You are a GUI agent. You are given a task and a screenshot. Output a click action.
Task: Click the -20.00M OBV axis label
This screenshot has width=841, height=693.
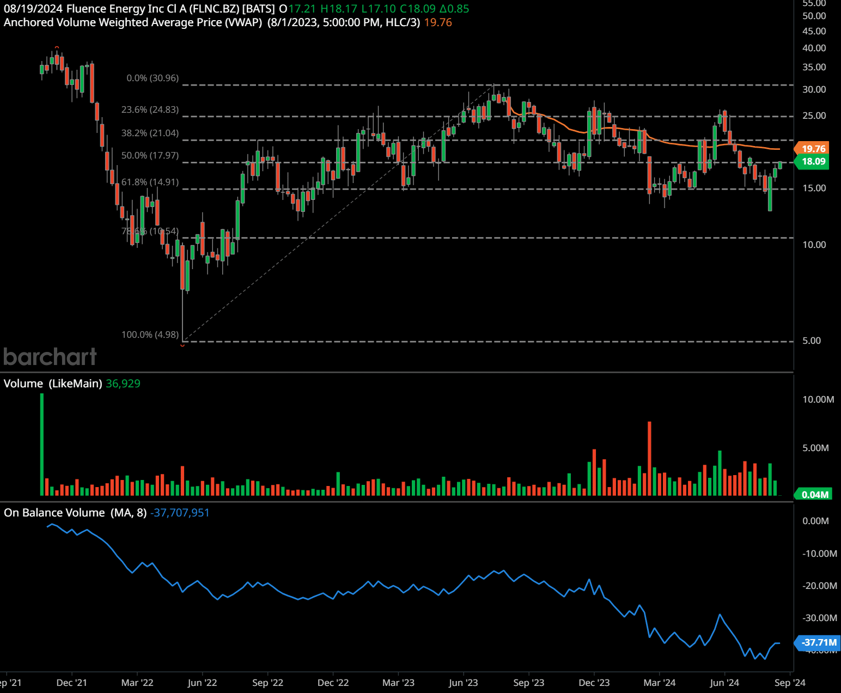click(819, 586)
